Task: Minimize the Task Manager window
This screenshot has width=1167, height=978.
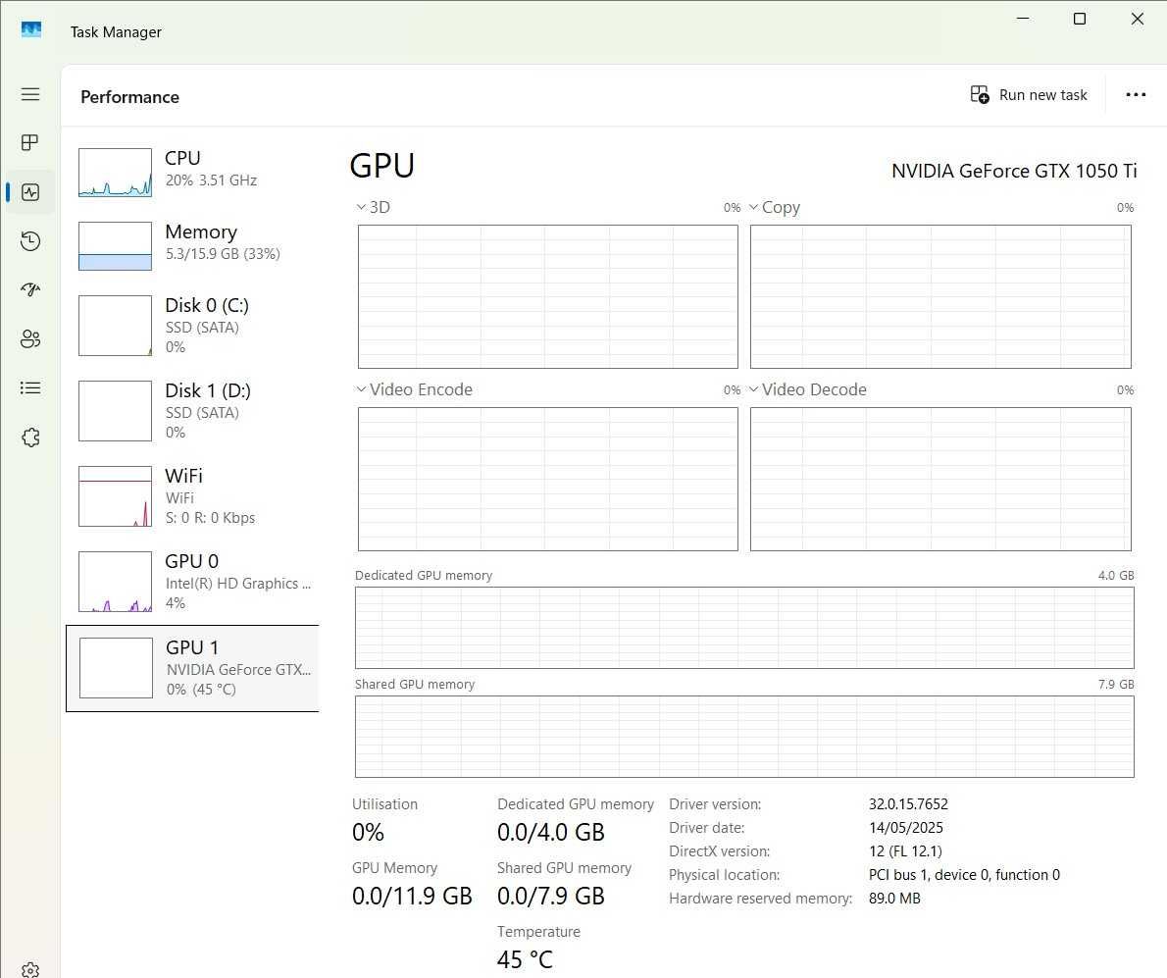Action: (1023, 19)
